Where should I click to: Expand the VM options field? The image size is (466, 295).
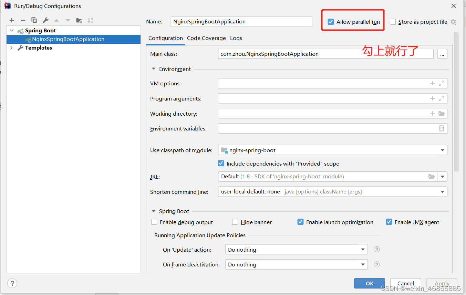(x=442, y=83)
